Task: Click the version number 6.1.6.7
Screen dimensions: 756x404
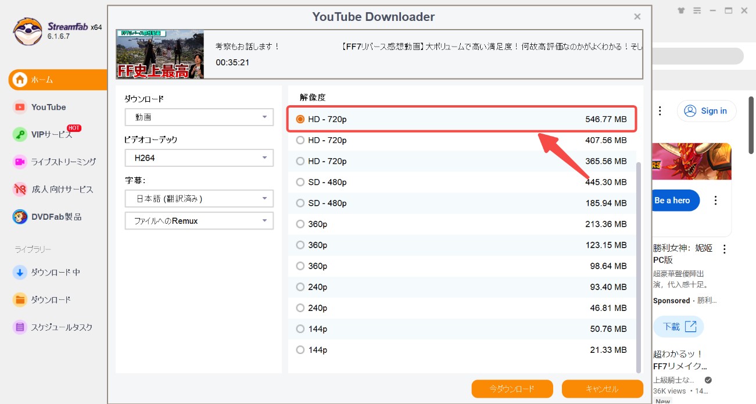Action: (59, 37)
